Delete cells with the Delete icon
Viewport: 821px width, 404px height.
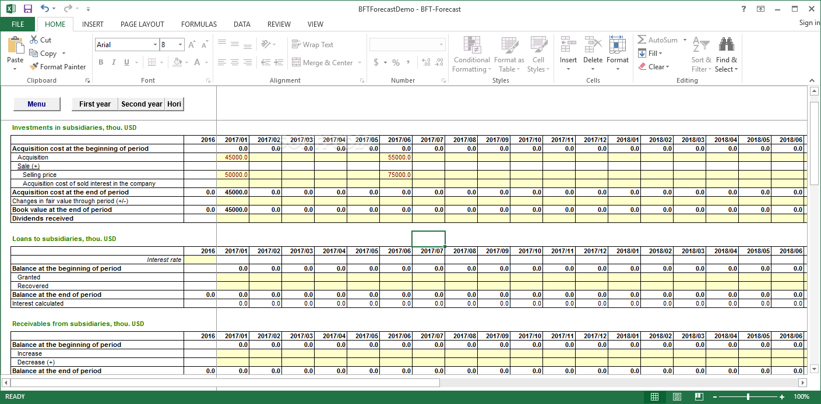click(x=593, y=45)
